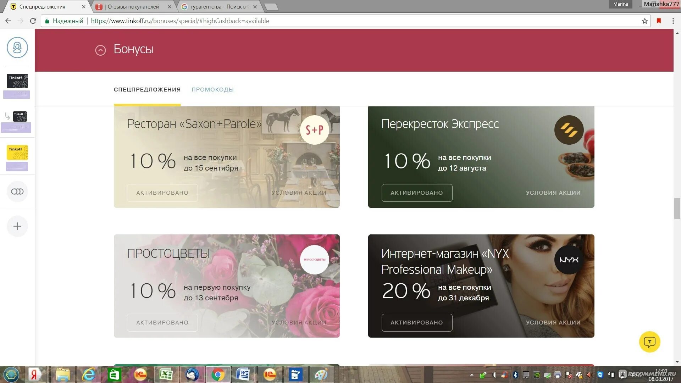Viewport: 681px width, 383px height.
Task: Toggle Активировано button on Простоцветы offer
Action: [x=162, y=322]
